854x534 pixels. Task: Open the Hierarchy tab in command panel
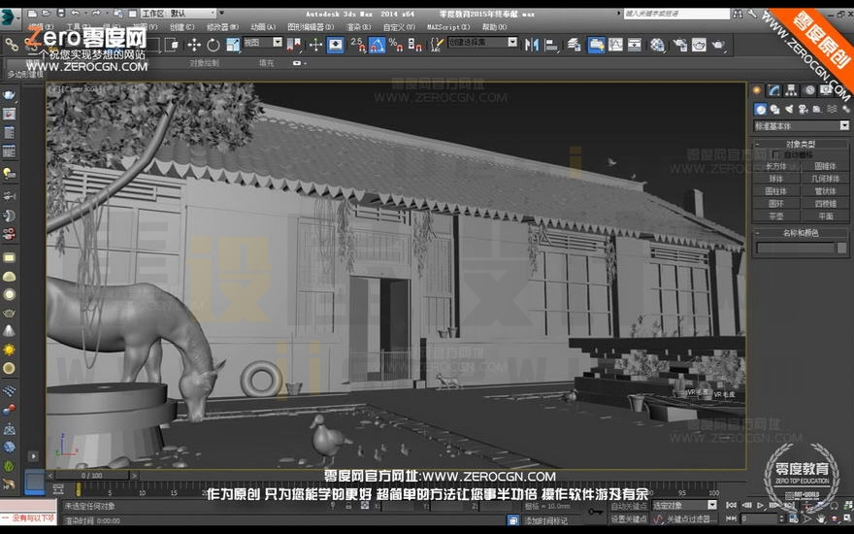click(791, 90)
